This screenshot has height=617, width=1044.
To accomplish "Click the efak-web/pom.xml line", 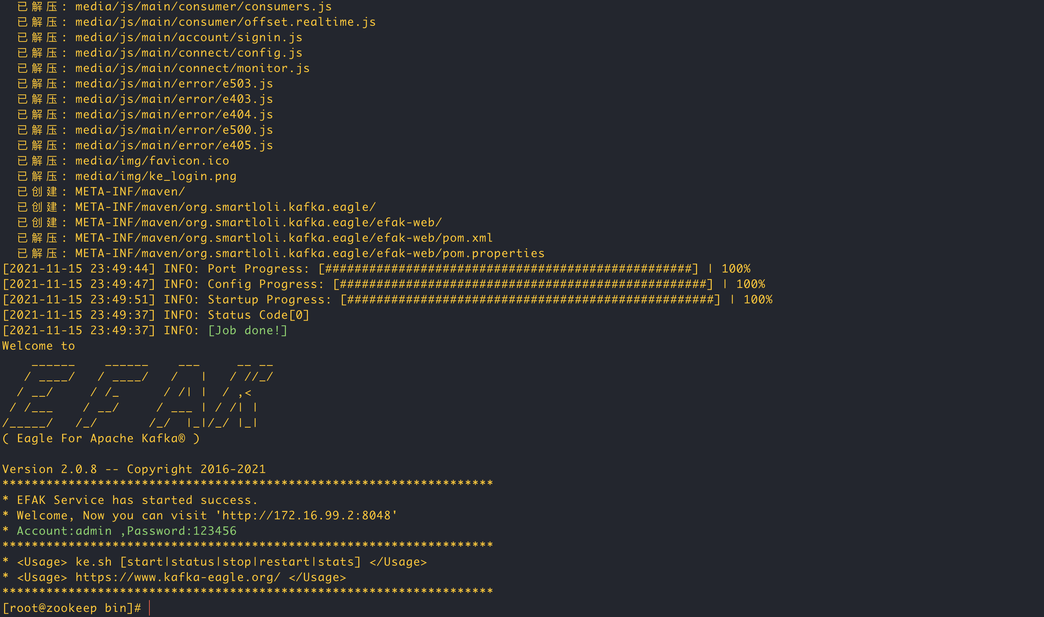I will pyautogui.click(x=255, y=238).
